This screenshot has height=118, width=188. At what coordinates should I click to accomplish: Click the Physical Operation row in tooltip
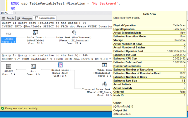click(x=149, y=25)
